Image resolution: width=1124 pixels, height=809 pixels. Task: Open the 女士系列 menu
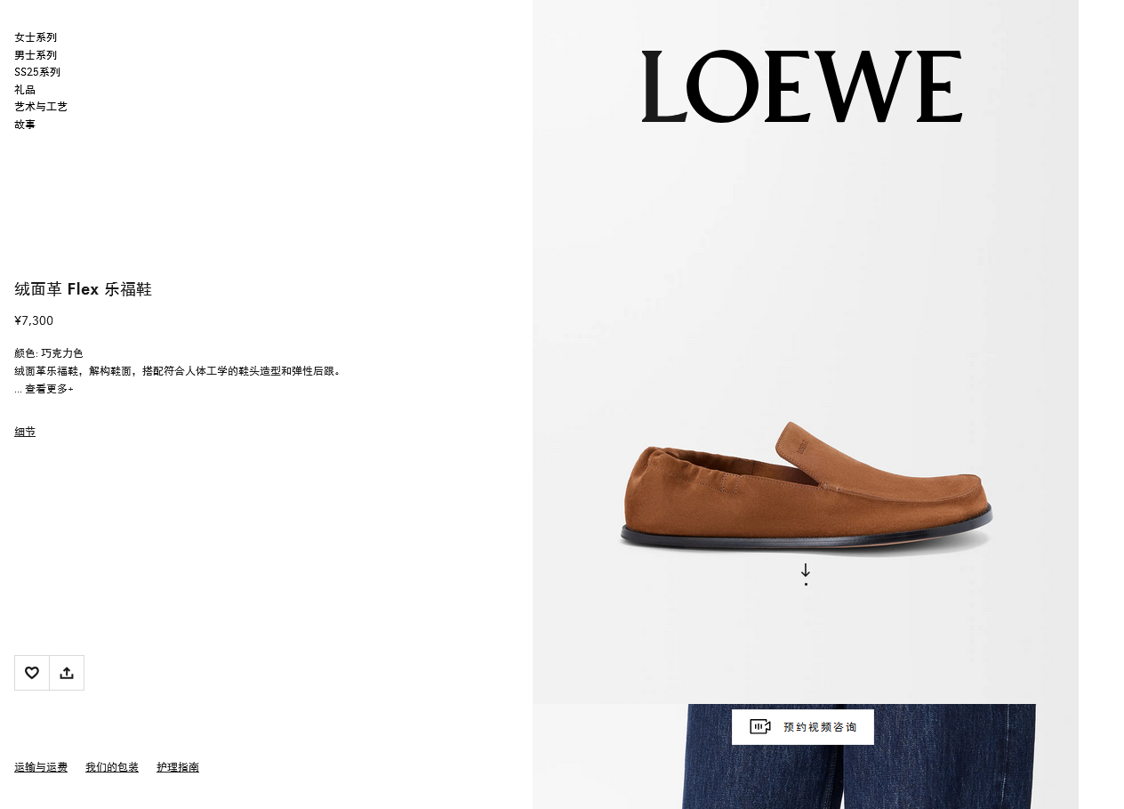click(x=36, y=37)
